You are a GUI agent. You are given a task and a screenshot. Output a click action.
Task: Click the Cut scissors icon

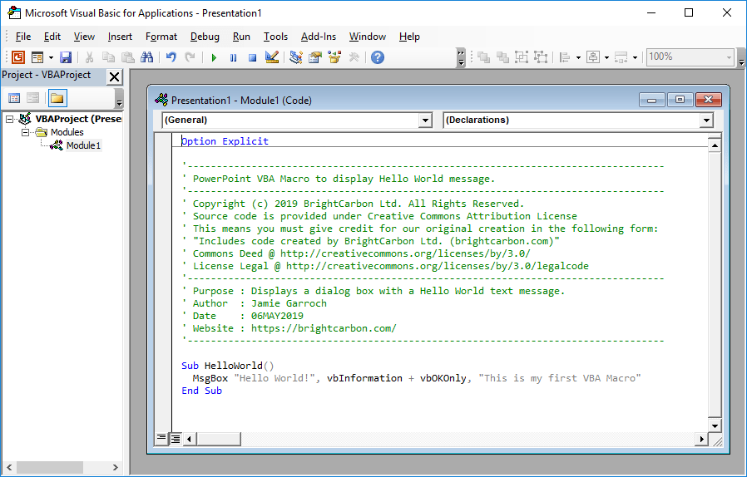coord(89,57)
